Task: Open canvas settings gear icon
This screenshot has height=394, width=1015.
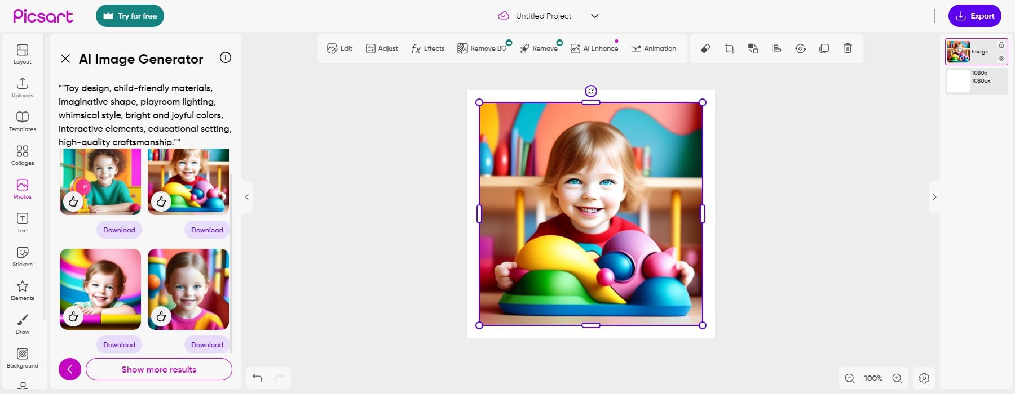Action: coord(924,378)
